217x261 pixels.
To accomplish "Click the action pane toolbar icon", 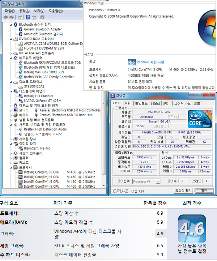I will coord(34,17).
